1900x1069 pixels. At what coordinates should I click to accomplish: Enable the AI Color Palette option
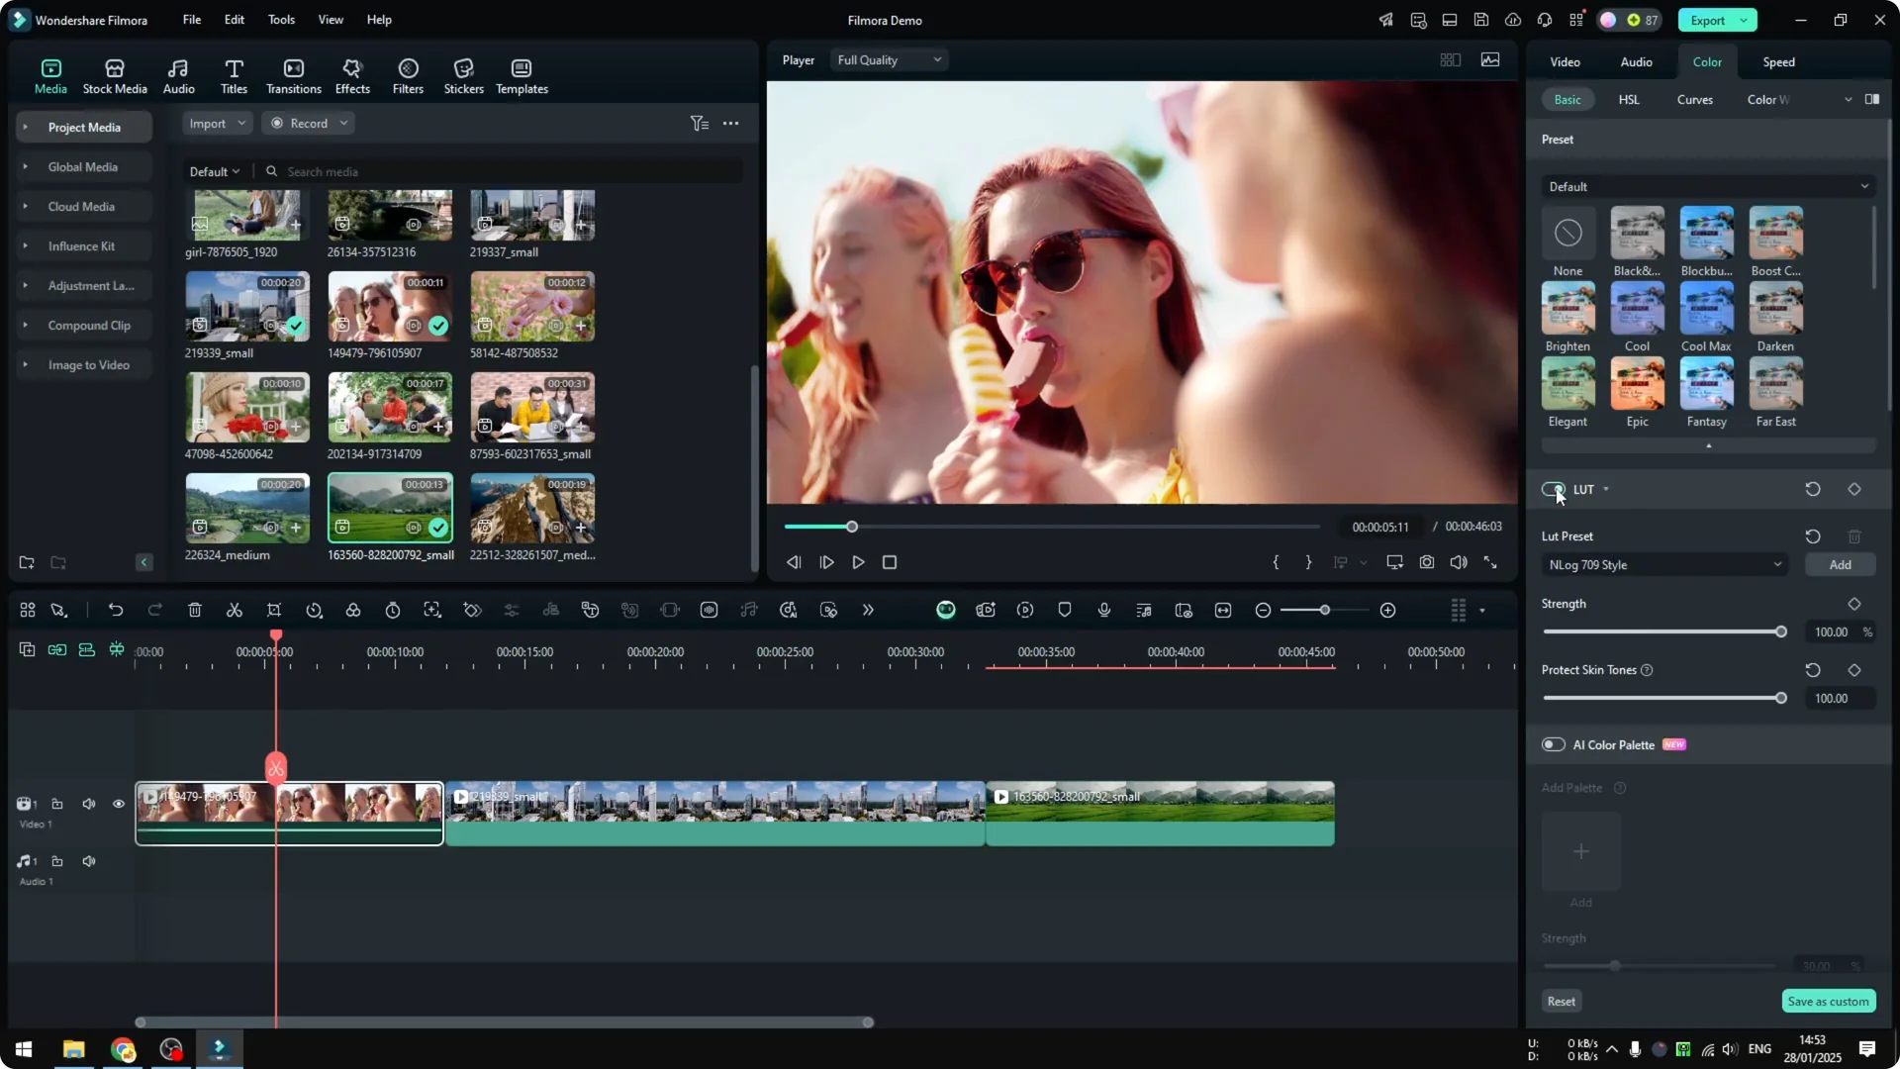tap(1553, 744)
